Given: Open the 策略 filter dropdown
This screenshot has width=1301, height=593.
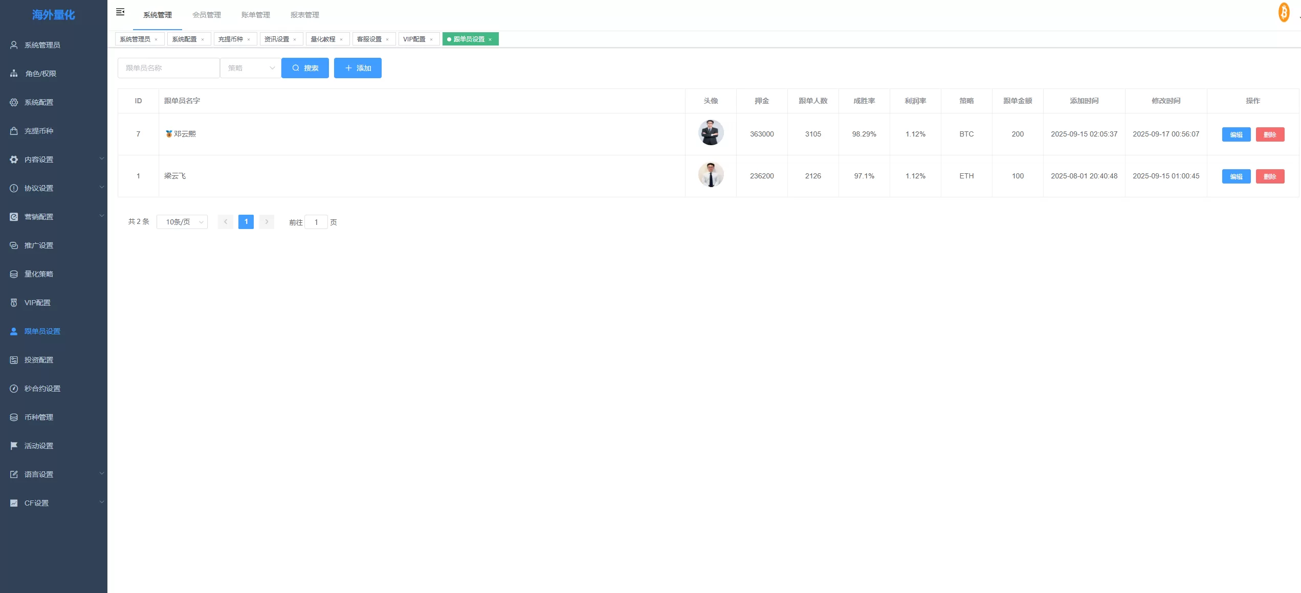Looking at the screenshot, I should pyautogui.click(x=251, y=68).
